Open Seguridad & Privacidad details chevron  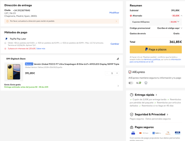(x=167, y=115)
